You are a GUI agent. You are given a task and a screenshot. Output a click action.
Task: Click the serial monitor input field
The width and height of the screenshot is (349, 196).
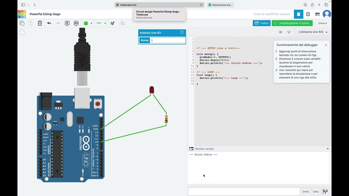(244, 191)
